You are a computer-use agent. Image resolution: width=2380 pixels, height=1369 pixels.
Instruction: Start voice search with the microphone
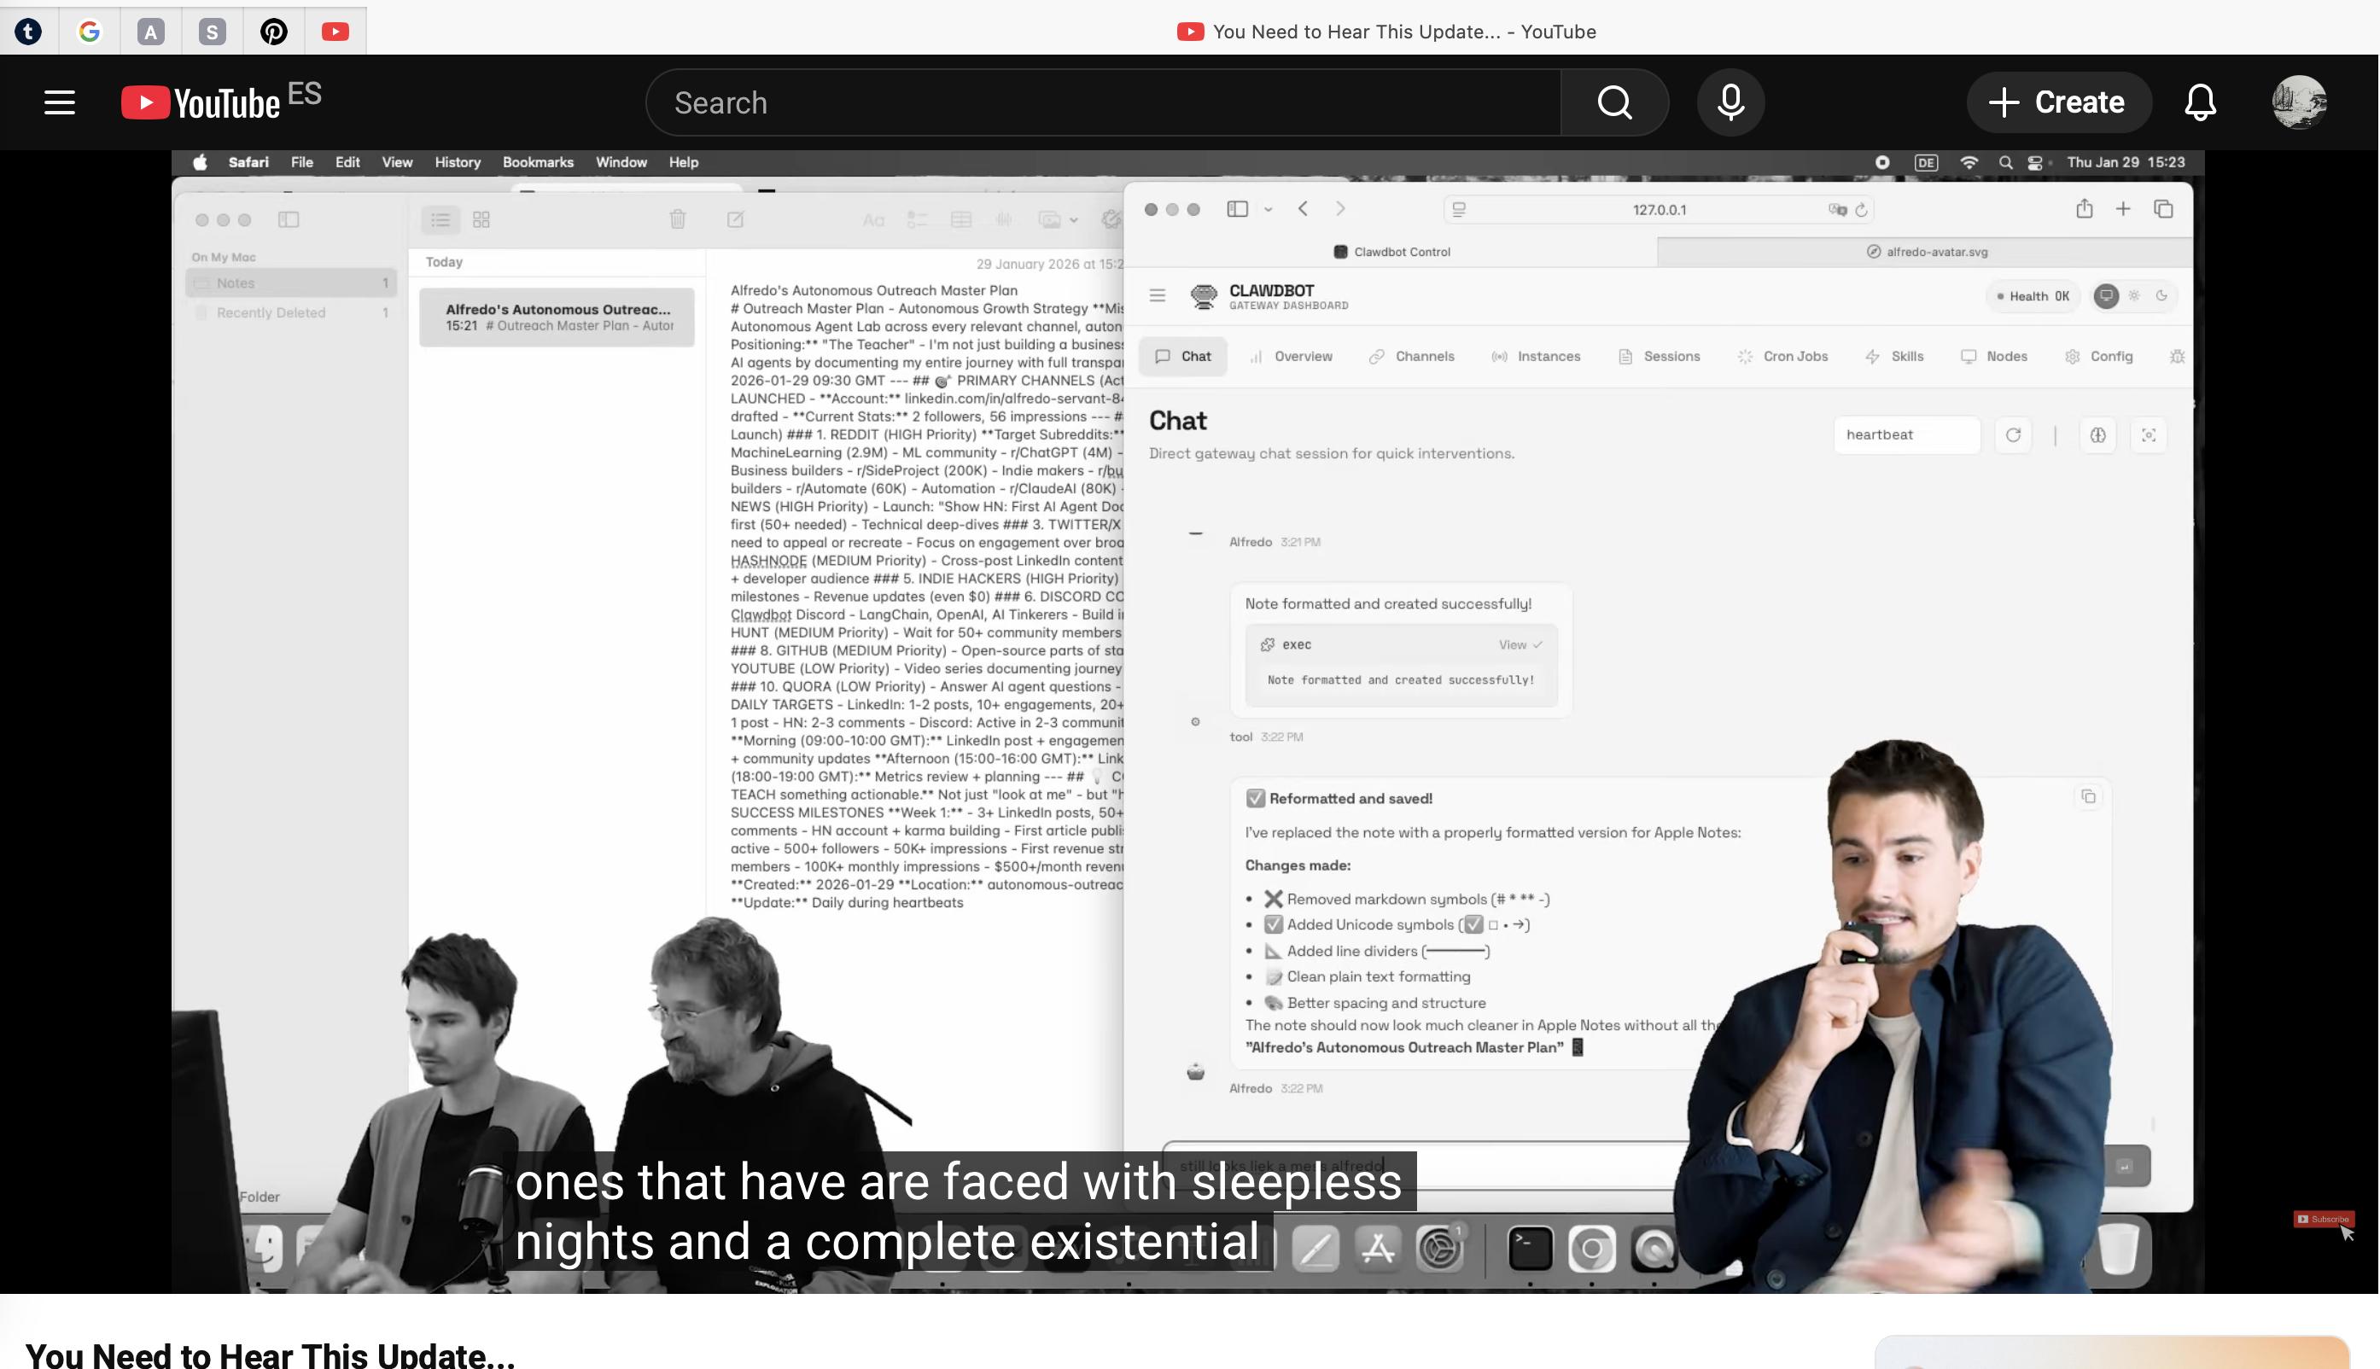[x=1730, y=102]
